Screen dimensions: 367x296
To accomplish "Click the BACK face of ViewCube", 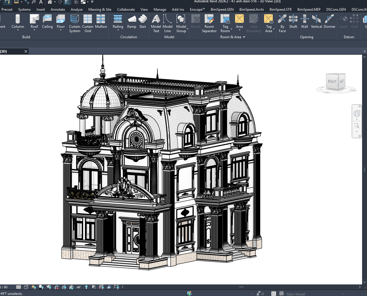I will (x=342, y=81).
